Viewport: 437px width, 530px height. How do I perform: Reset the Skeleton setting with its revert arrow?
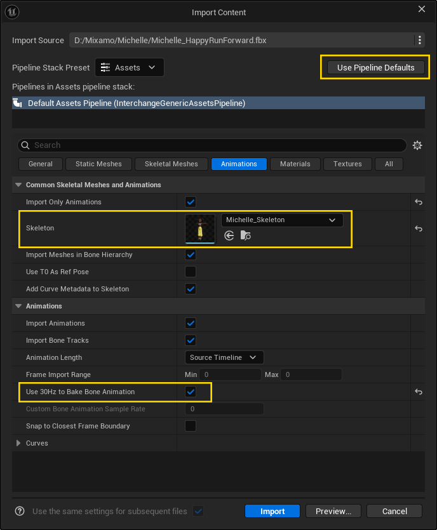pyautogui.click(x=418, y=229)
